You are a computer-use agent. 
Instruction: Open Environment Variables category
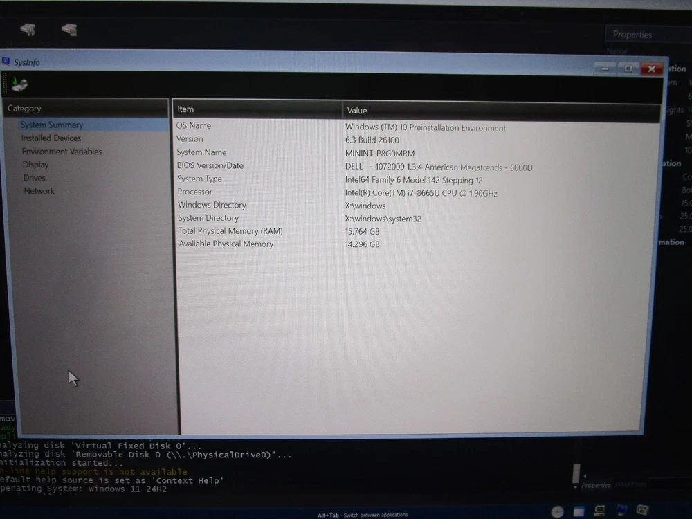click(x=62, y=152)
